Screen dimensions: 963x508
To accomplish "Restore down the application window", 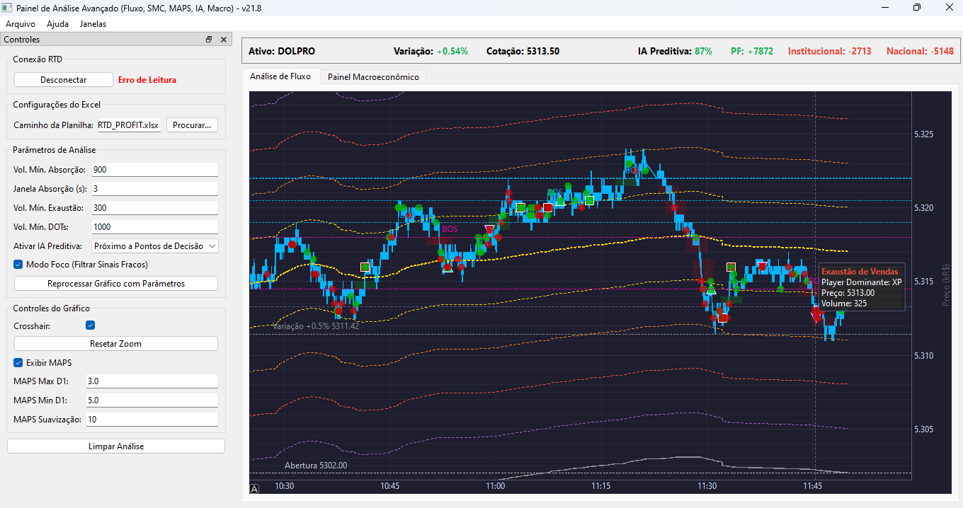I will click(x=916, y=7).
